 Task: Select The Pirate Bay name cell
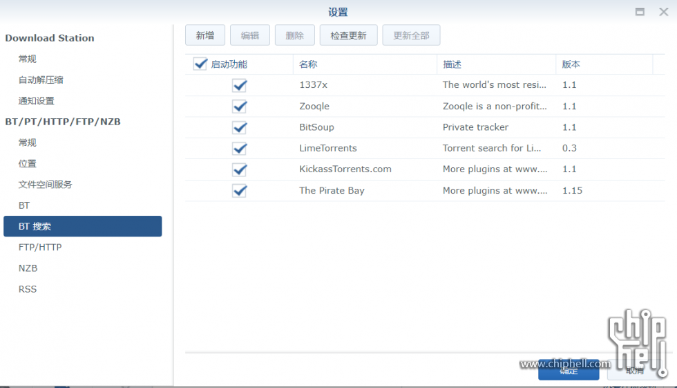tap(332, 191)
